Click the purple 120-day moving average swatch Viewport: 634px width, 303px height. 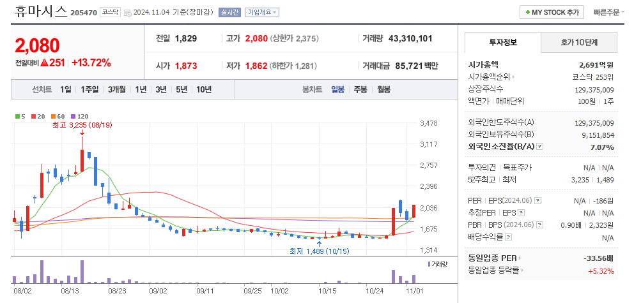click(x=73, y=116)
